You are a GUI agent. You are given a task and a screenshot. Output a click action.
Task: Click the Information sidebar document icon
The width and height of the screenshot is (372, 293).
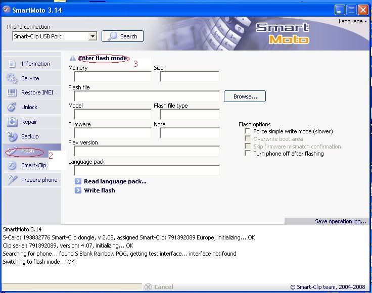coord(12,64)
